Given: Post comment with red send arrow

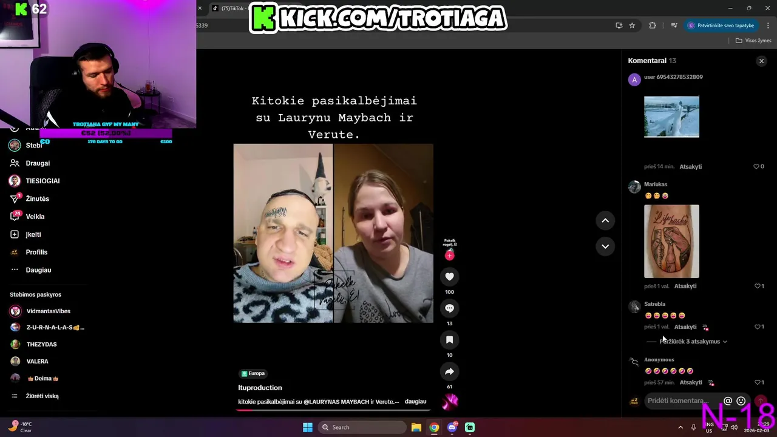Looking at the screenshot, I should 760,401.
